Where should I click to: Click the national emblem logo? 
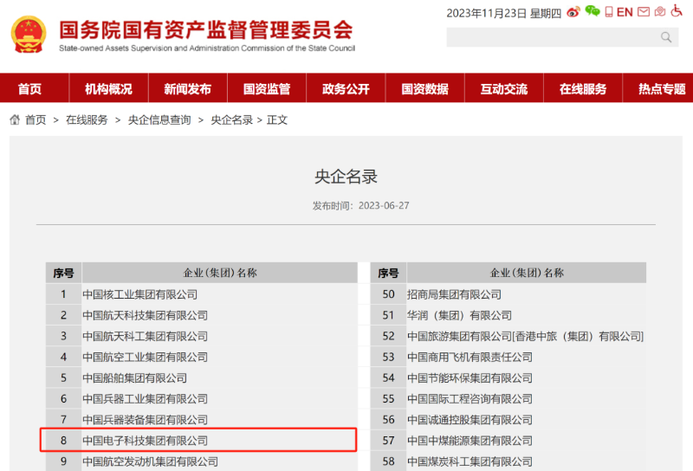tap(29, 35)
